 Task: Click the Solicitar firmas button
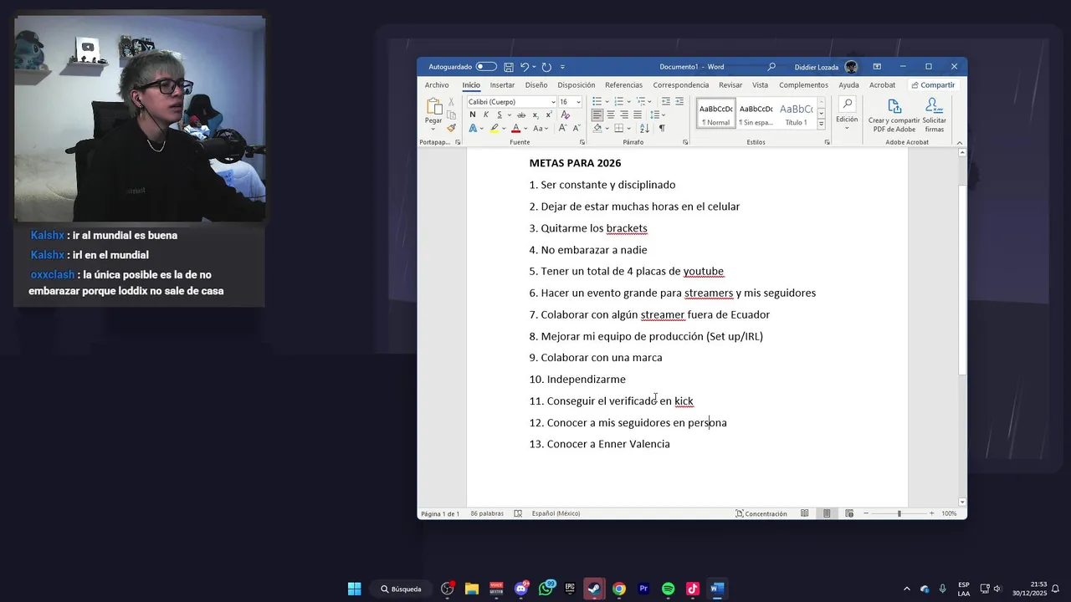tap(935, 115)
